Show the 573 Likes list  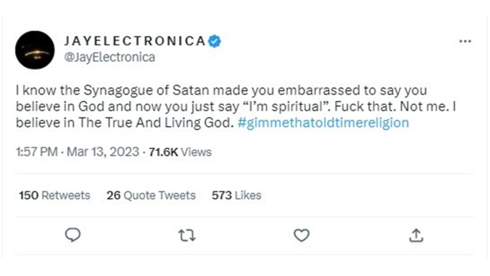(x=236, y=195)
